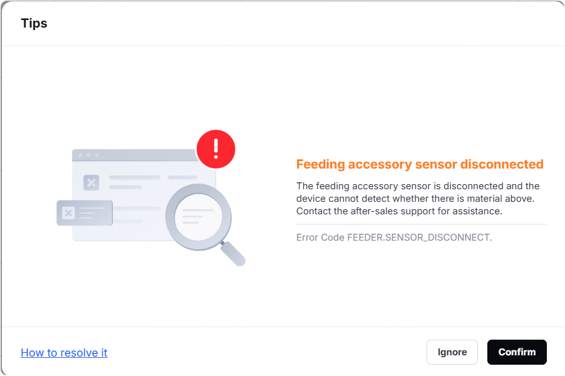This screenshot has height=376, width=565.
Task: Click the X icon on small overlapping card
Action: [68, 213]
